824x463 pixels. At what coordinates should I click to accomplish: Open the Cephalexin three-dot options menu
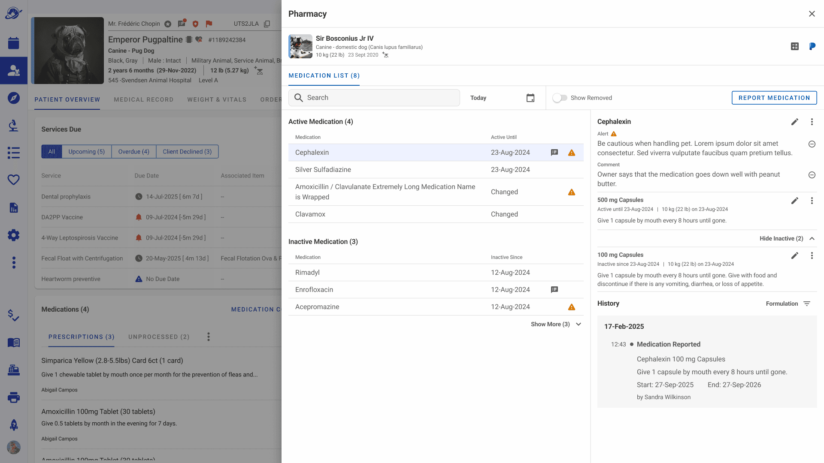point(812,122)
